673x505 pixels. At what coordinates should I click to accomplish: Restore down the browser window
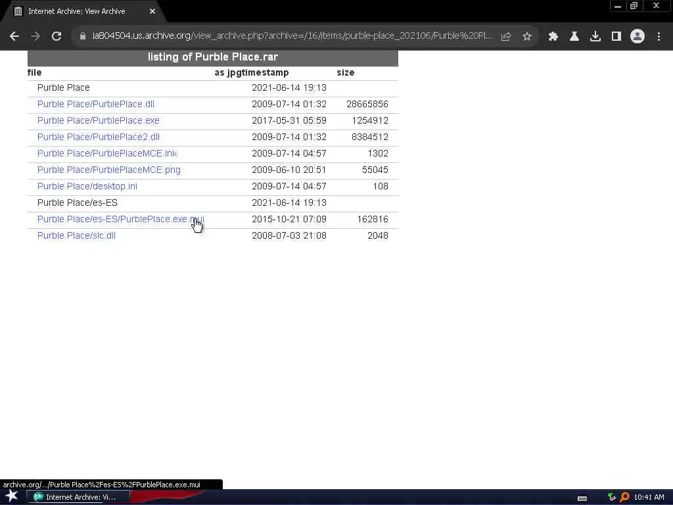634,6
